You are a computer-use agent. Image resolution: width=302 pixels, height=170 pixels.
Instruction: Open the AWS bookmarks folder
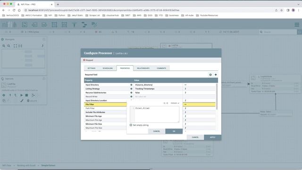137,16
